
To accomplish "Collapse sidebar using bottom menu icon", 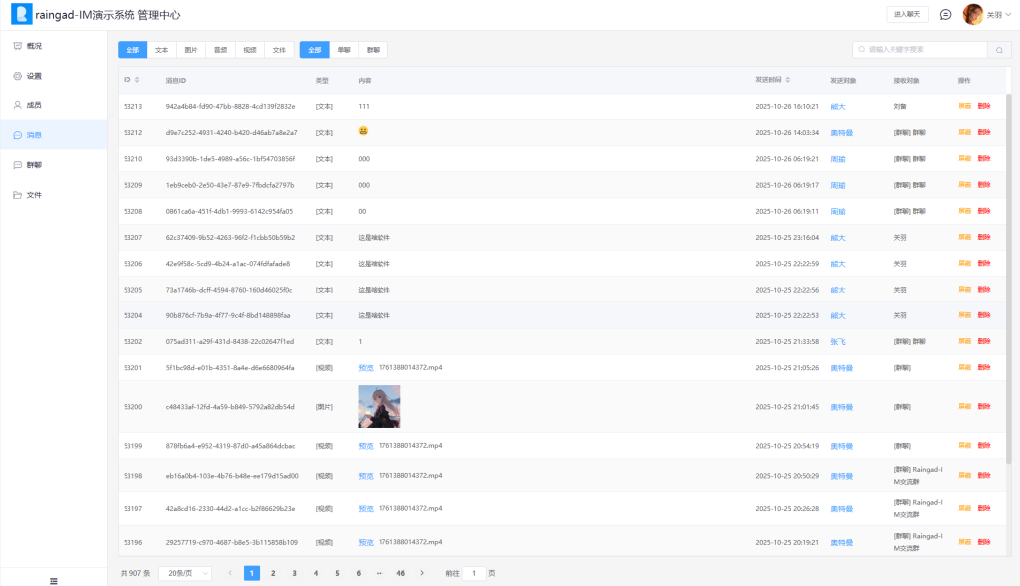I will tap(54, 580).
